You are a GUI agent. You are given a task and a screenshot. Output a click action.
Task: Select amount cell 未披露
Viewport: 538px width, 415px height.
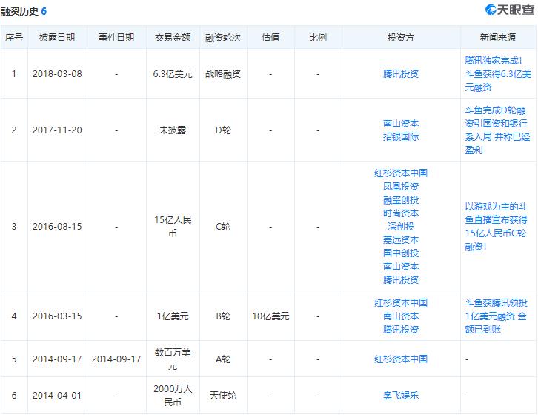173,130
